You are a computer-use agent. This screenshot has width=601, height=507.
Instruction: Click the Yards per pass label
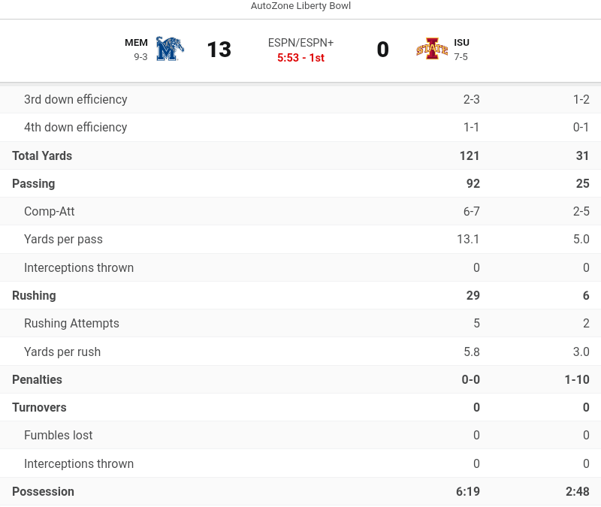63,240
